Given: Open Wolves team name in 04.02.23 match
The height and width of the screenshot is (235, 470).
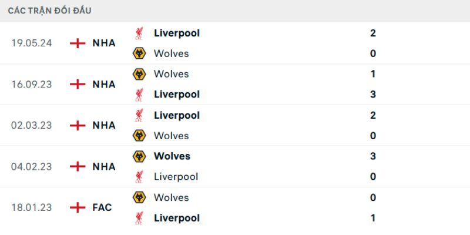Looking at the screenshot, I should 172,156.
